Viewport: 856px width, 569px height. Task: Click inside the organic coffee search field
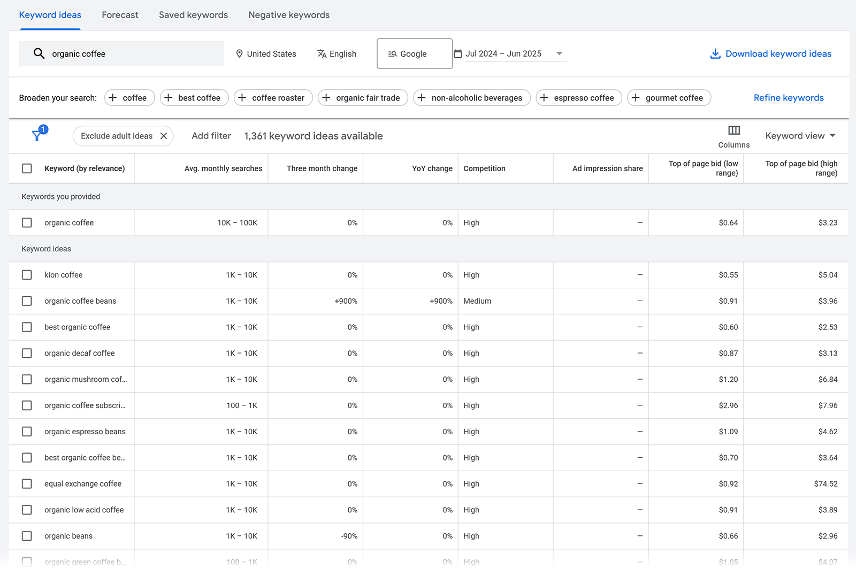click(134, 53)
